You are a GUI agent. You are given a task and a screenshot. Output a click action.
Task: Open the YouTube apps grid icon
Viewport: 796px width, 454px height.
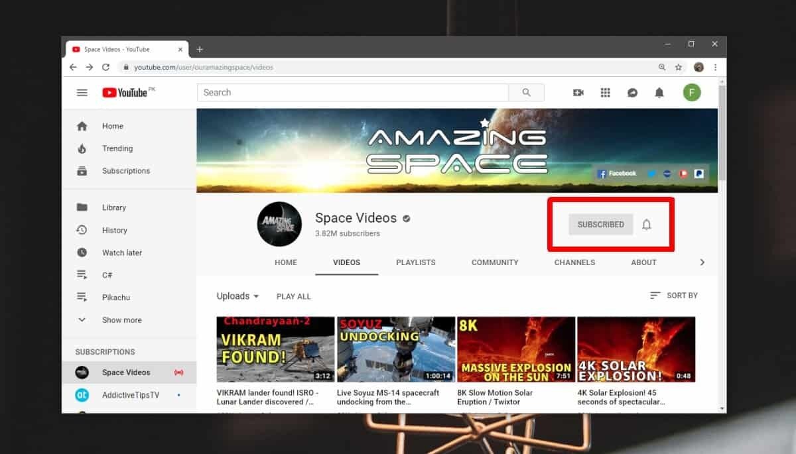(605, 92)
